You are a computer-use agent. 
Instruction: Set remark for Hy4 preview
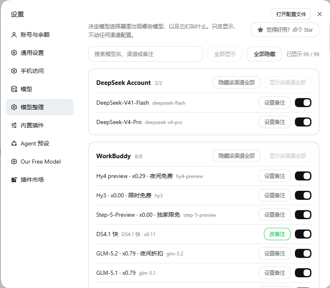275,176
